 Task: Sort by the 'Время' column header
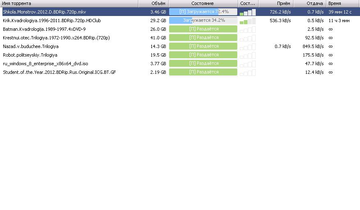pyautogui.click(x=343, y=3)
